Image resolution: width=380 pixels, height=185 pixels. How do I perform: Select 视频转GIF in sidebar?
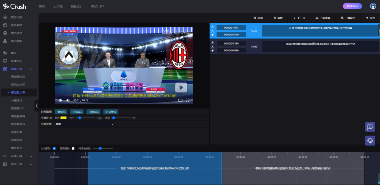[17, 109]
